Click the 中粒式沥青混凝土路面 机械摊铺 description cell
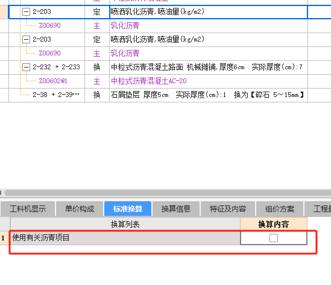The width and height of the screenshot is (331, 285). [209, 67]
